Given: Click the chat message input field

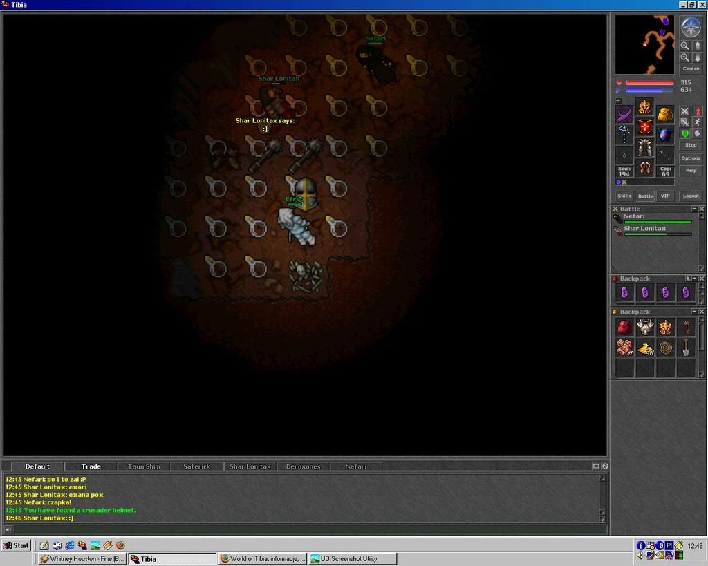Looking at the screenshot, I should click(309, 529).
